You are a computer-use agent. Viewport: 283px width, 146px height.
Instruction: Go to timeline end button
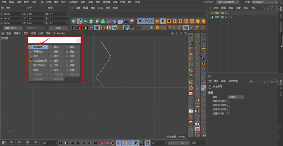pos(95,143)
